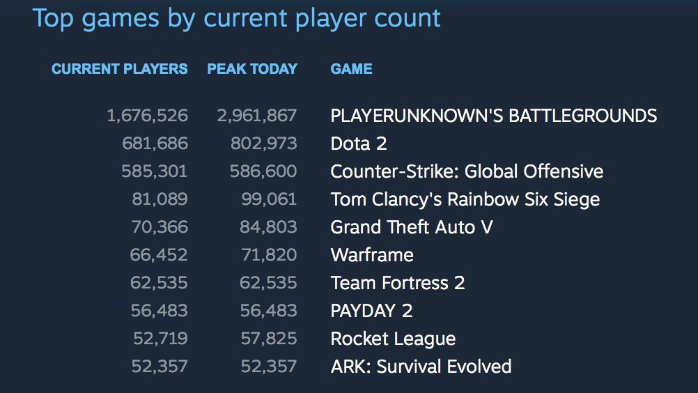Click peak today value 802,973

pos(264,144)
